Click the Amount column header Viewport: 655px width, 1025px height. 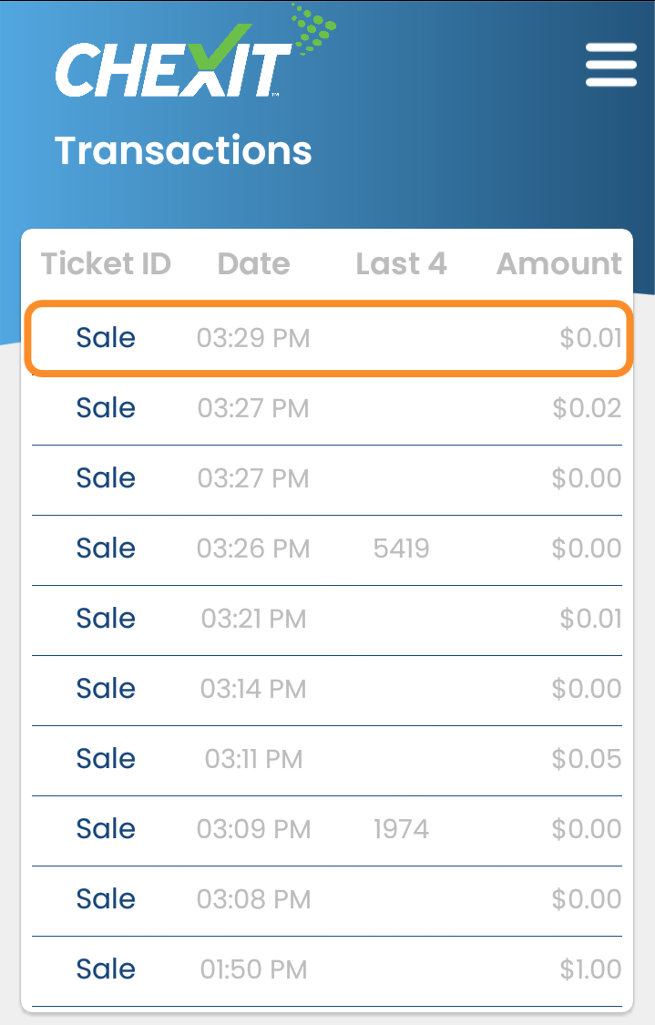tap(559, 264)
